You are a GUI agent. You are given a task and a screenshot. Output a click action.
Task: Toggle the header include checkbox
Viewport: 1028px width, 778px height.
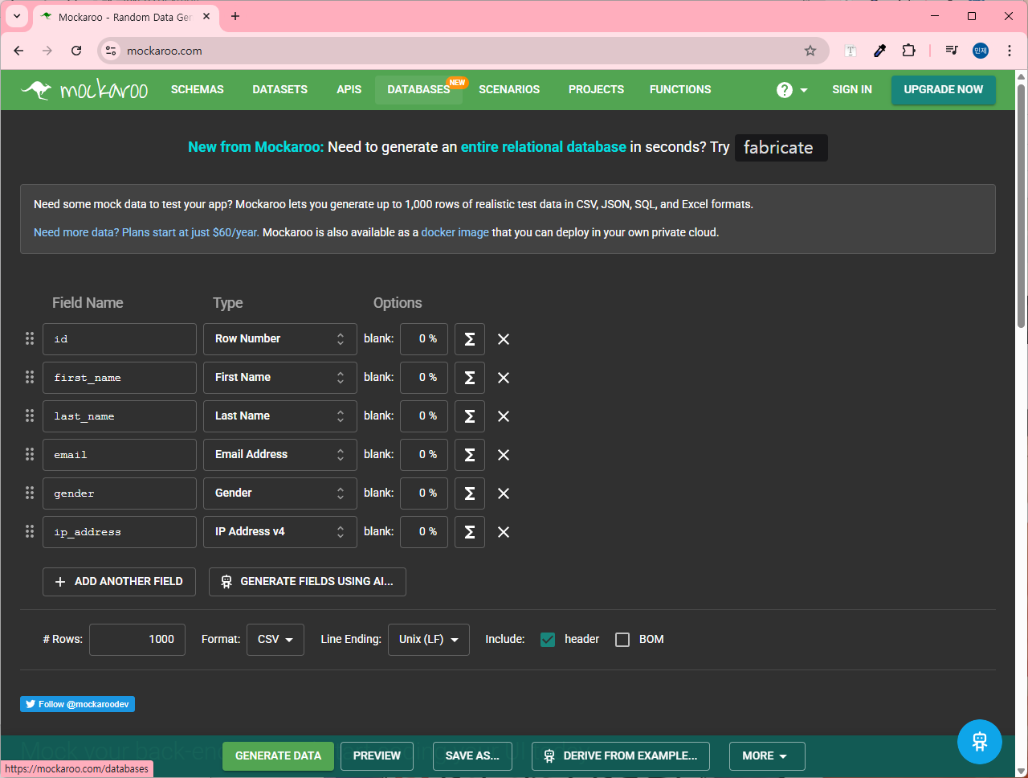(x=548, y=640)
